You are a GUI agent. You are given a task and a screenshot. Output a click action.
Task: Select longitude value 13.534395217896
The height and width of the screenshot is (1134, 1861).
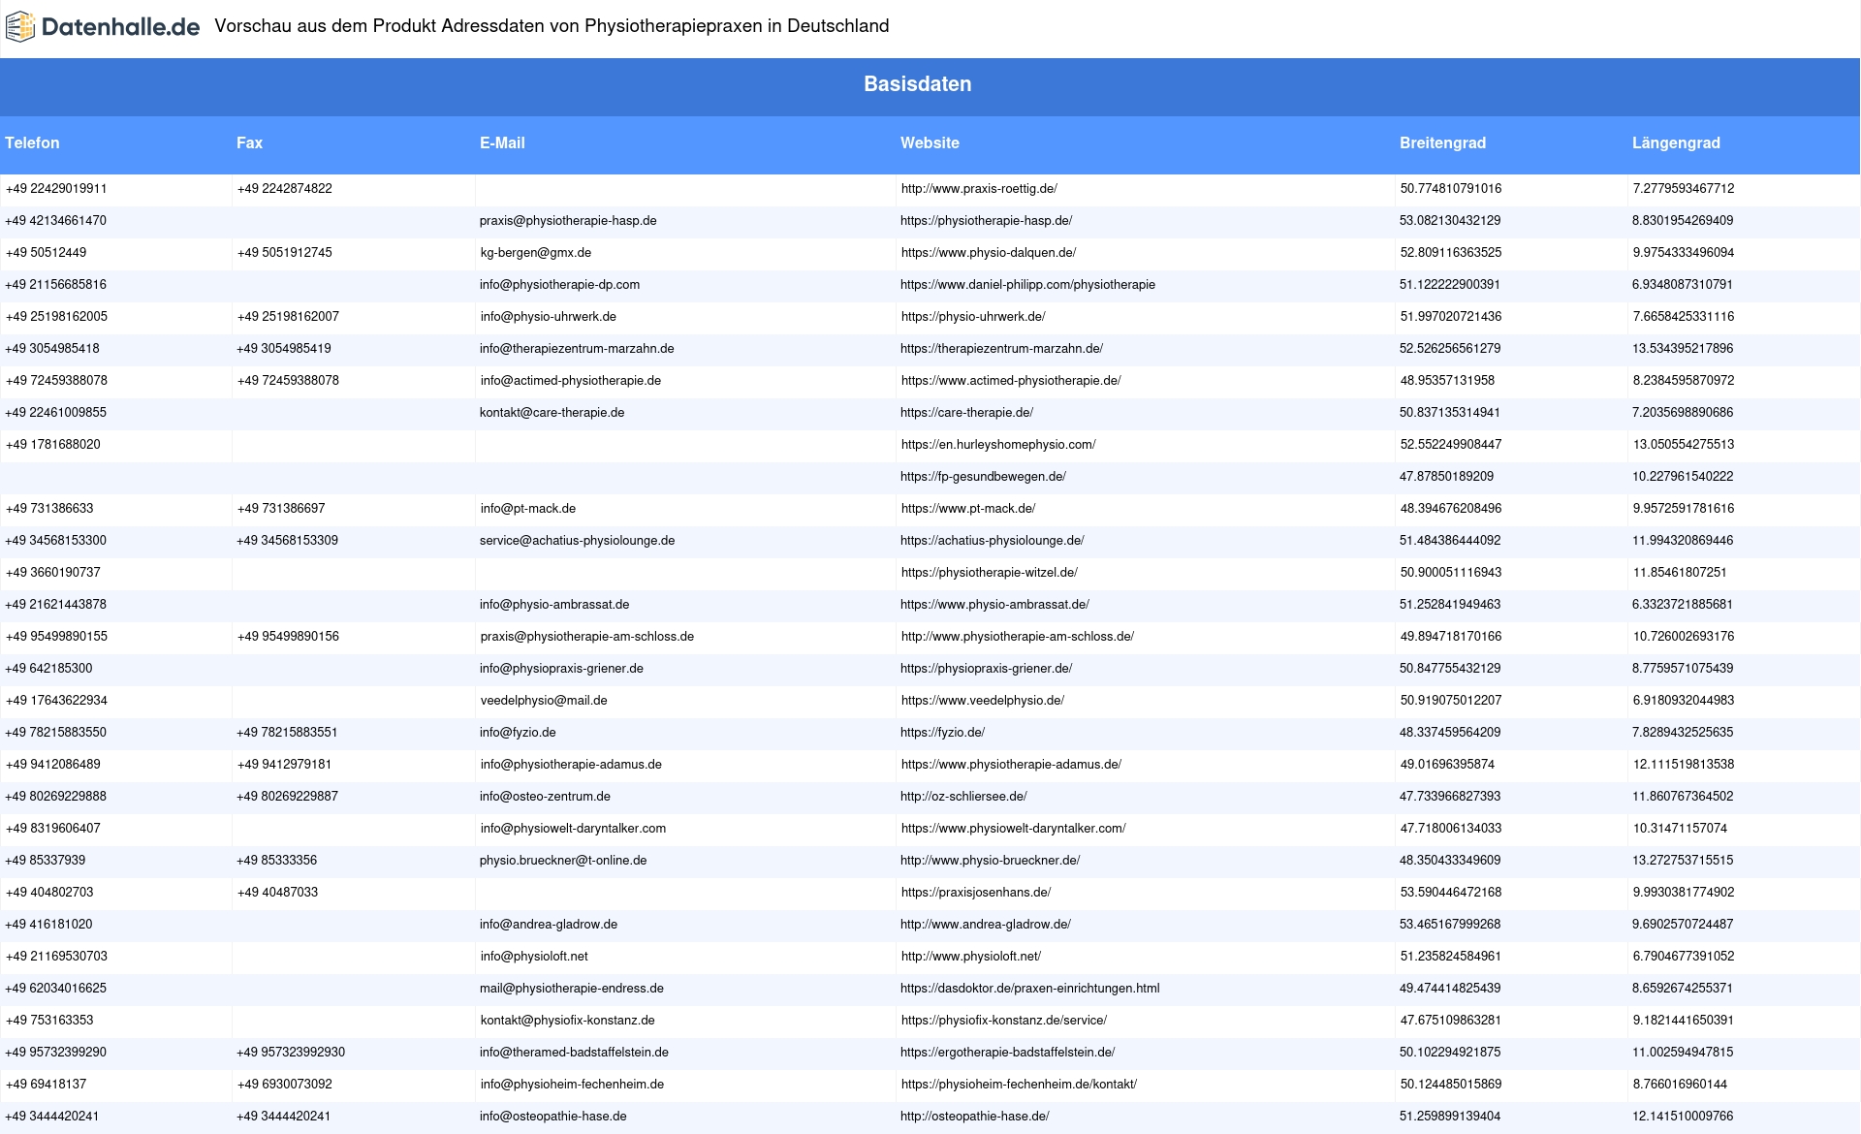pyautogui.click(x=1683, y=349)
